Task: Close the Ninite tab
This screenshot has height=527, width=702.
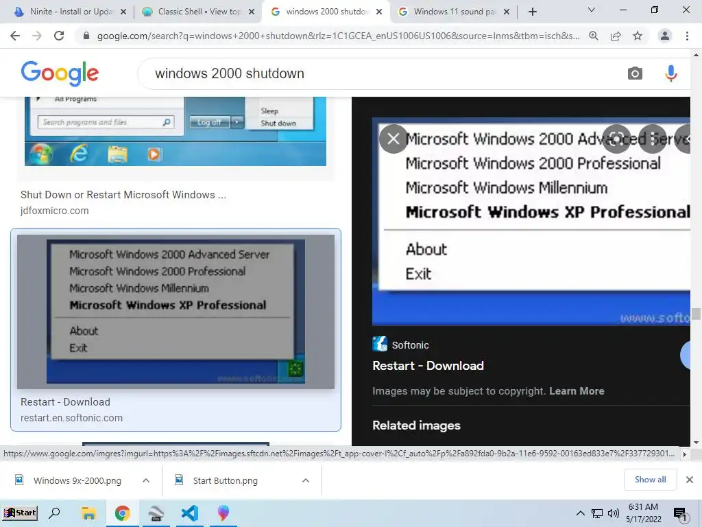Action: (123, 12)
